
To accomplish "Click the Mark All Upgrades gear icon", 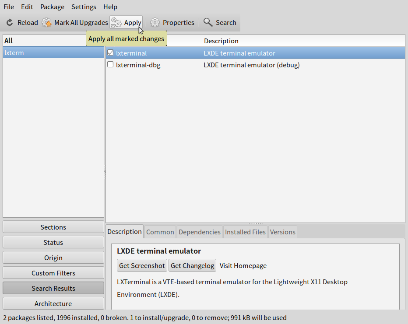I will 46,23.
